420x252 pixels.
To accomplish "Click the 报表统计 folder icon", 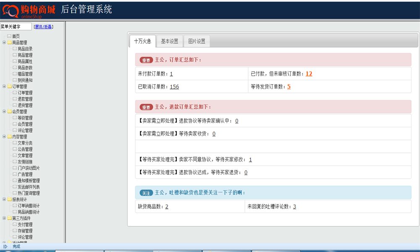I will click(x=10, y=199).
